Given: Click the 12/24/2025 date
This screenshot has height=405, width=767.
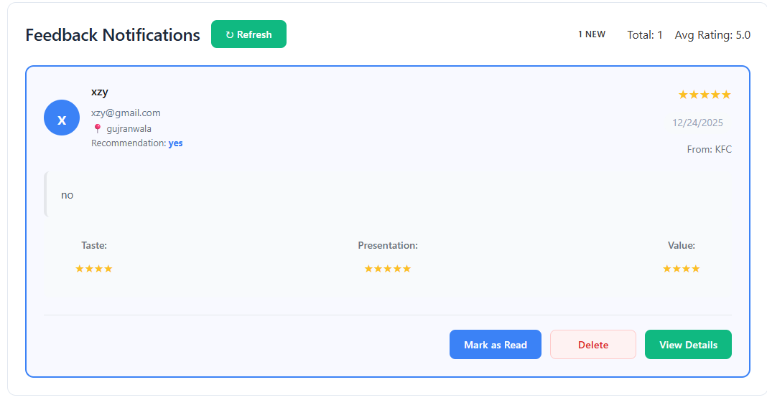Looking at the screenshot, I should (697, 123).
